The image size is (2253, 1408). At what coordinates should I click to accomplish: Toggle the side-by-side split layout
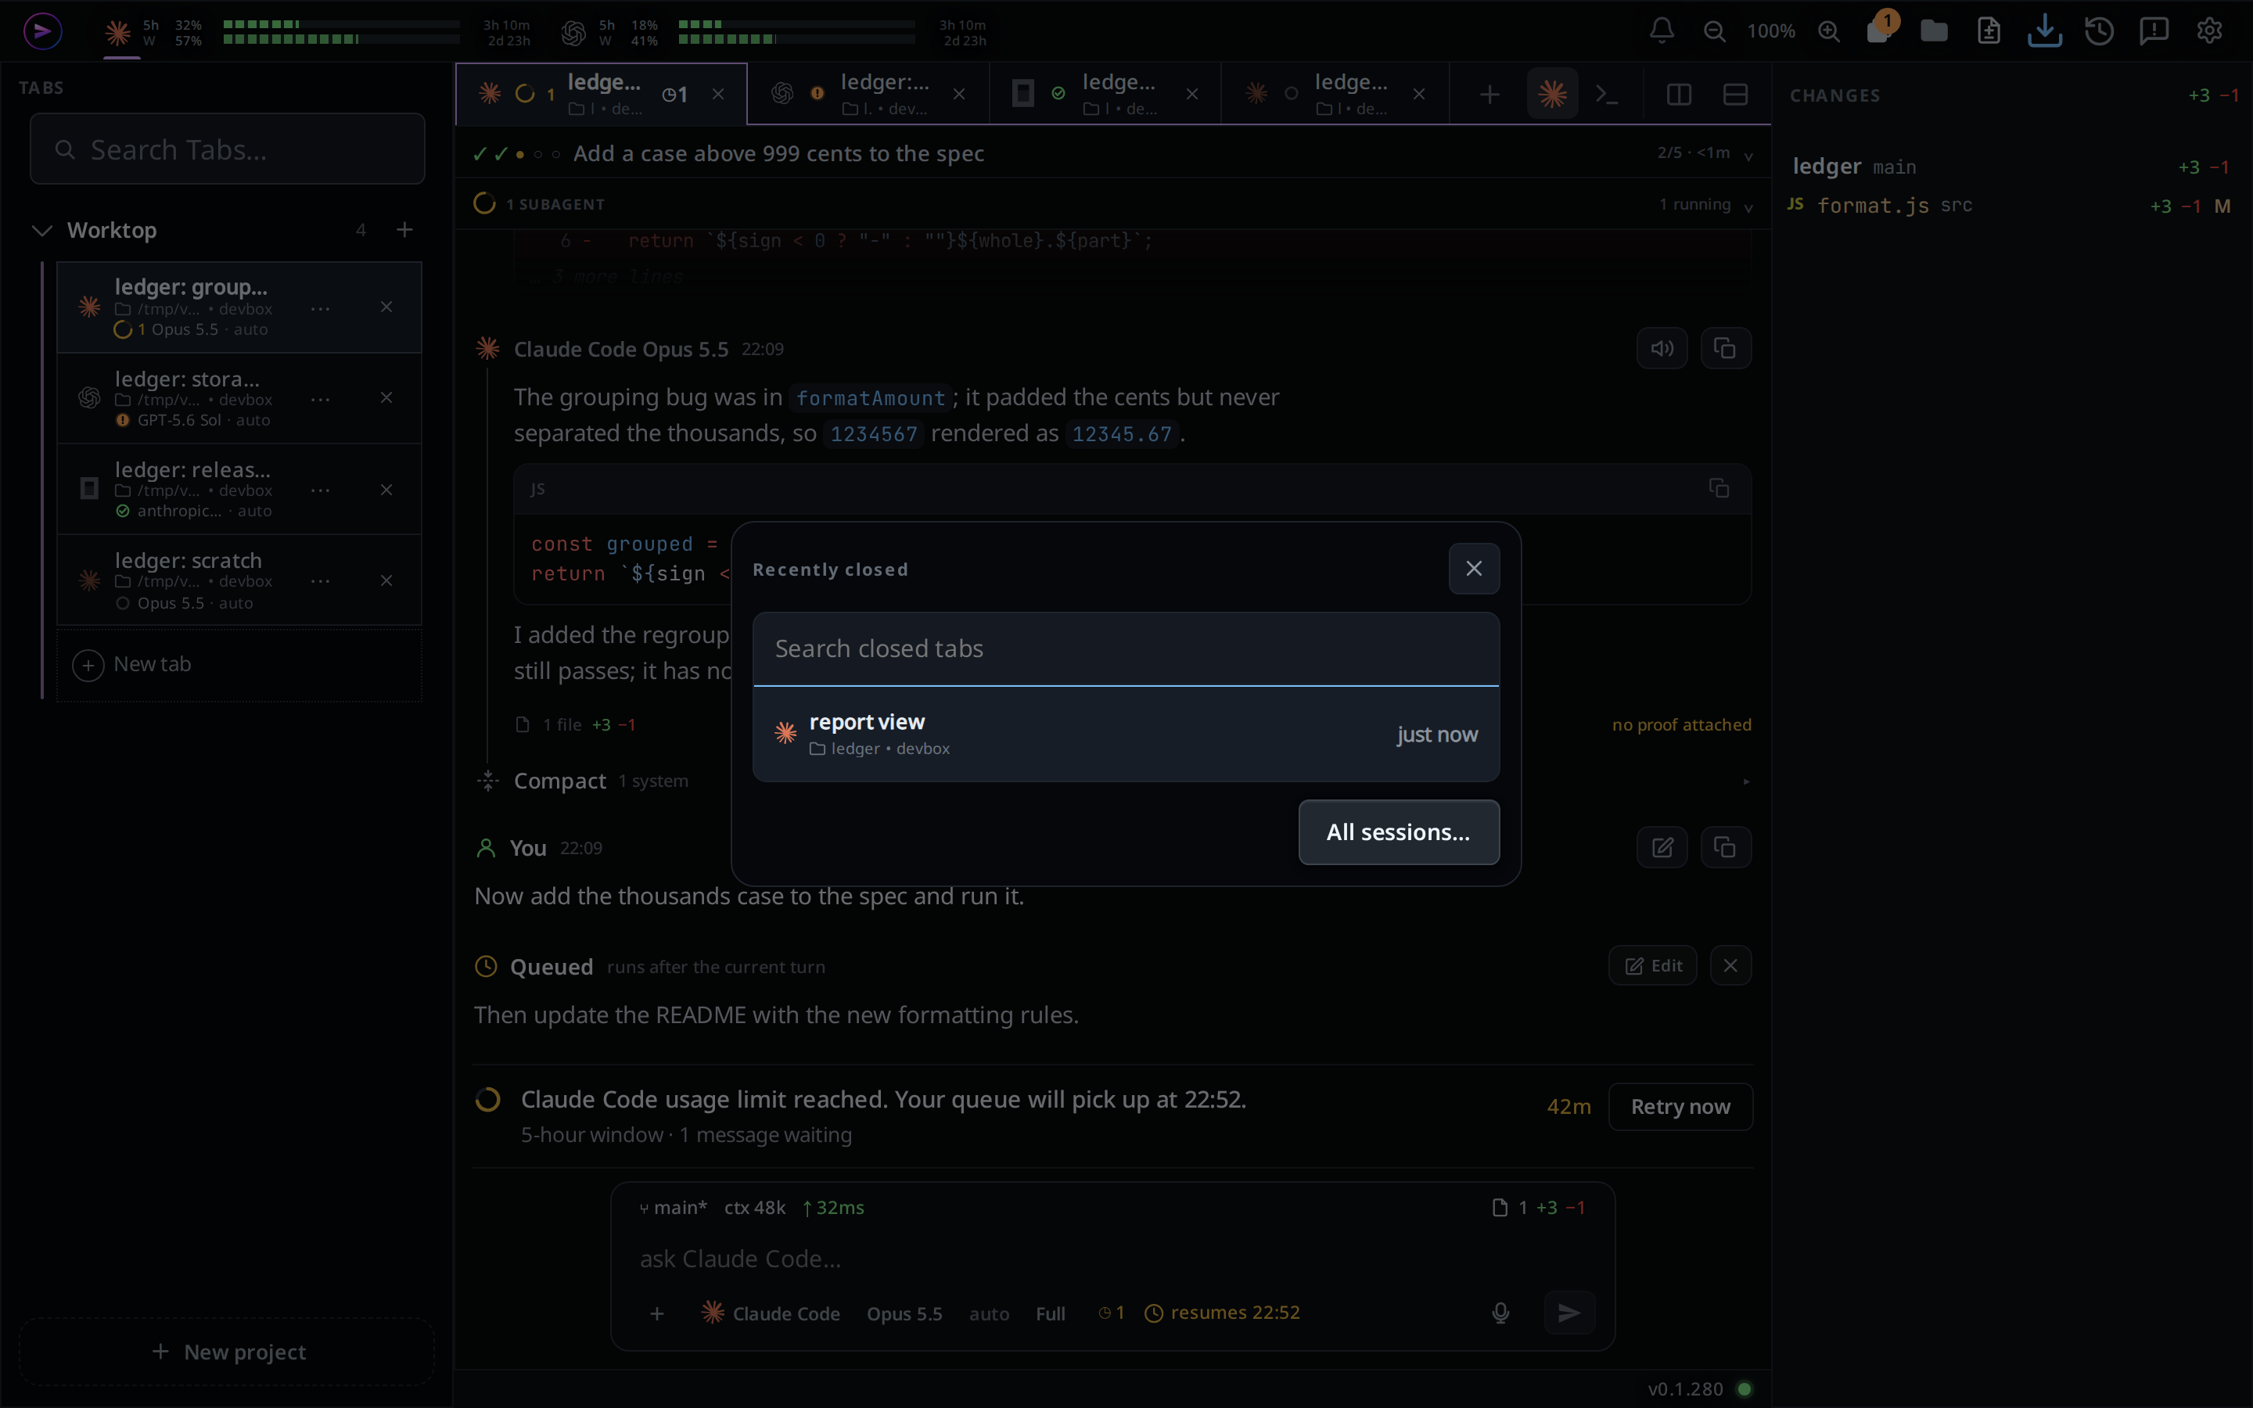coord(1679,94)
